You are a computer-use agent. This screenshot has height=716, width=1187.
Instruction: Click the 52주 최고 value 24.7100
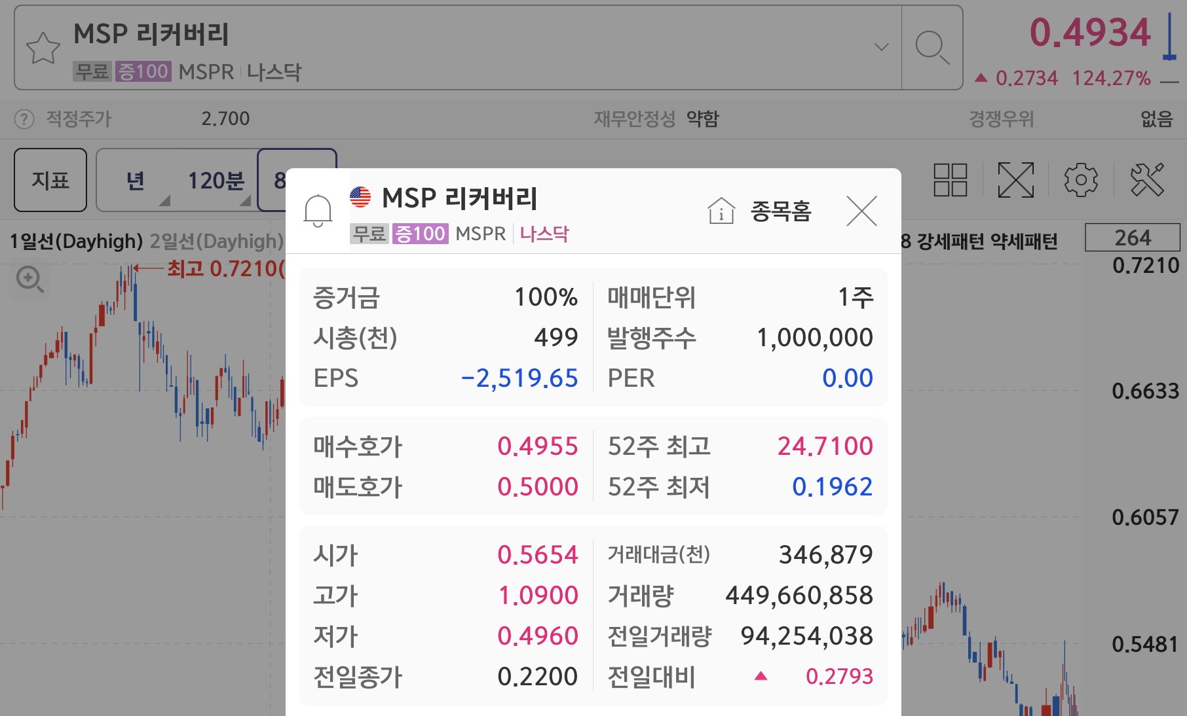(x=825, y=446)
